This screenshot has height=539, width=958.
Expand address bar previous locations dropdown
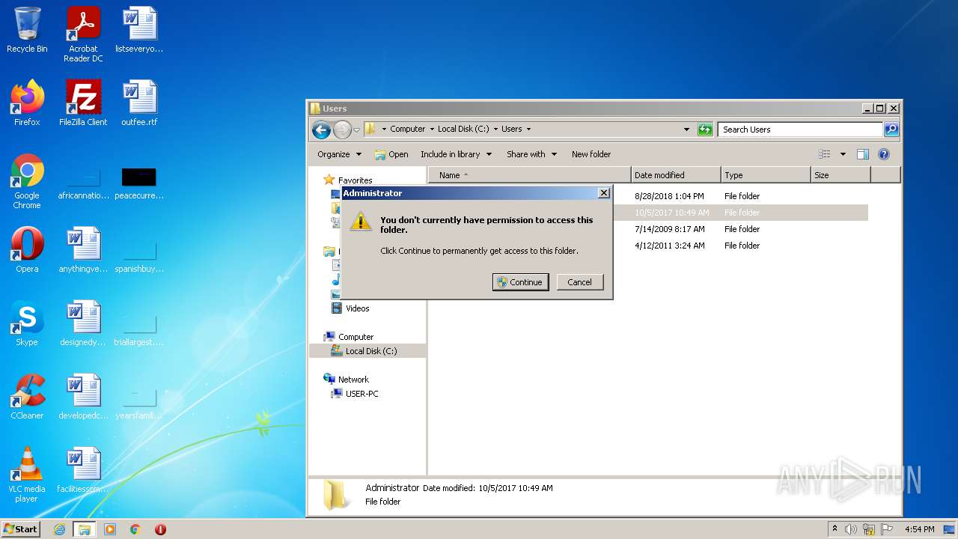tap(687, 130)
